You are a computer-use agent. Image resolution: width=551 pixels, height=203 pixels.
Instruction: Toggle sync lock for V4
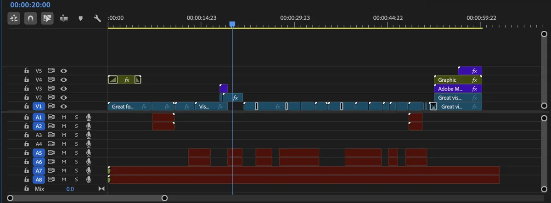[51, 79]
